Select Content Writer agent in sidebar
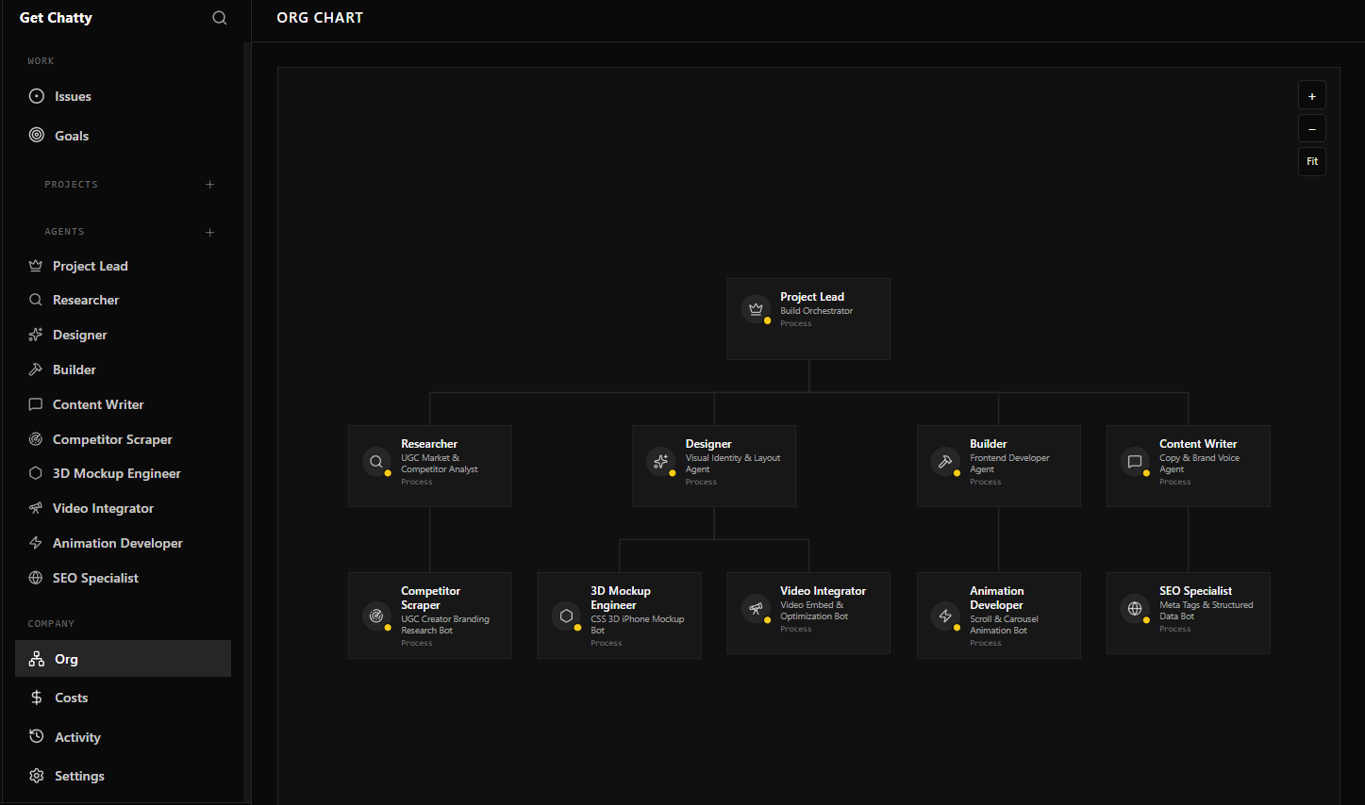 click(x=98, y=404)
